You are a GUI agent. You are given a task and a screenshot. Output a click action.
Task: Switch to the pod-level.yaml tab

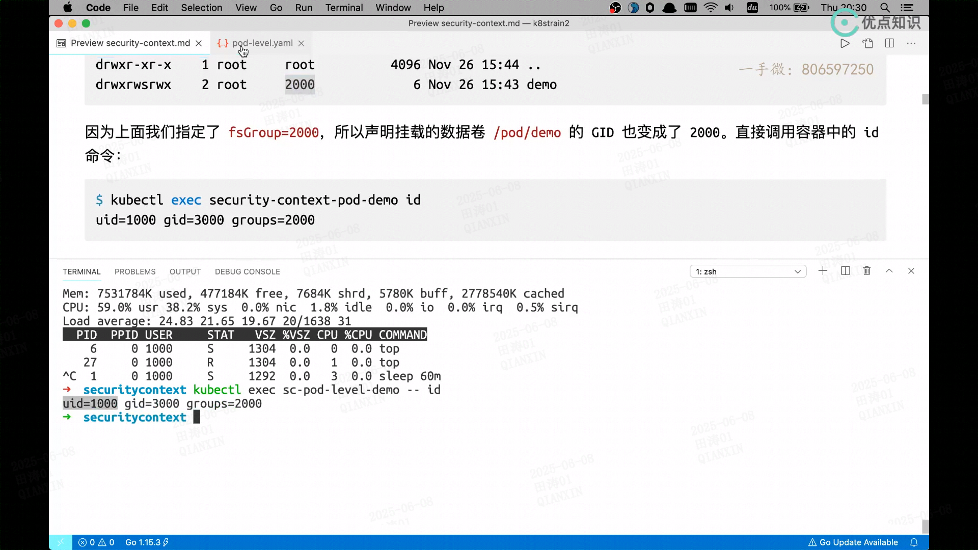pos(262,43)
